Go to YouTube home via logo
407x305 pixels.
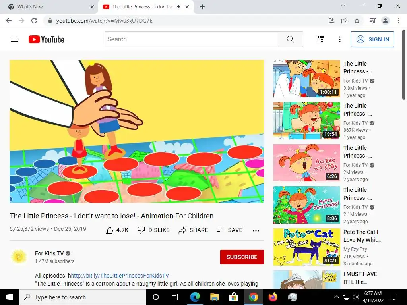point(47,39)
